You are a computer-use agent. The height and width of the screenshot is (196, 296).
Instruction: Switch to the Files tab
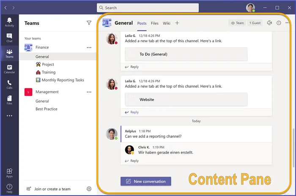(x=155, y=23)
